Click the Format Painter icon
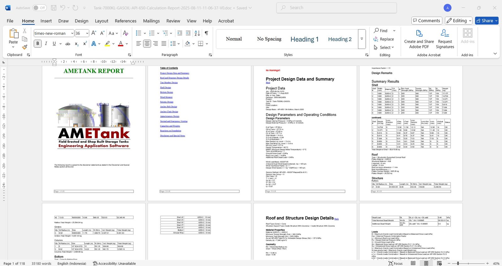502x266 pixels. tap(24, 47)
